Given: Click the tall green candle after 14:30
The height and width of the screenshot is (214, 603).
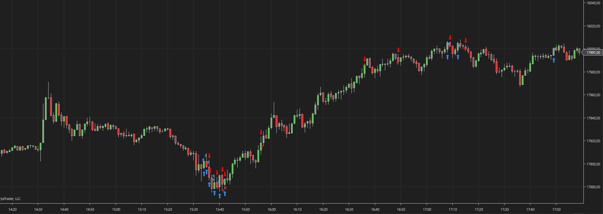Looking at the screenshot, I should click(43, 131).
